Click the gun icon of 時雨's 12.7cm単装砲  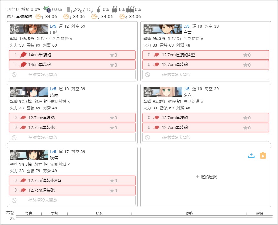point(23,127)
